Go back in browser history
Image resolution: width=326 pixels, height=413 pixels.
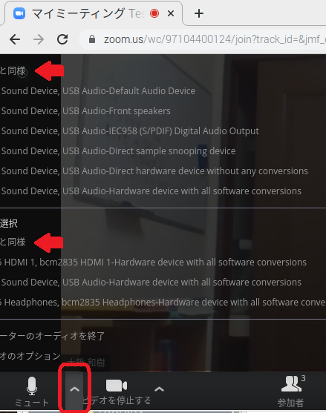(x=15, y=40)
